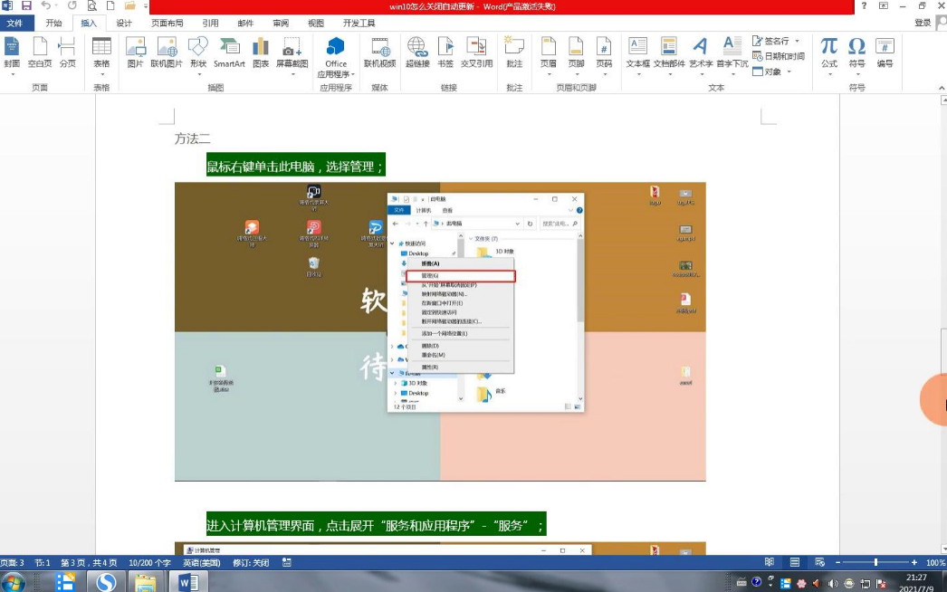
Task: Open the Office 应用程序 dropdown
Action: [336, 57]
